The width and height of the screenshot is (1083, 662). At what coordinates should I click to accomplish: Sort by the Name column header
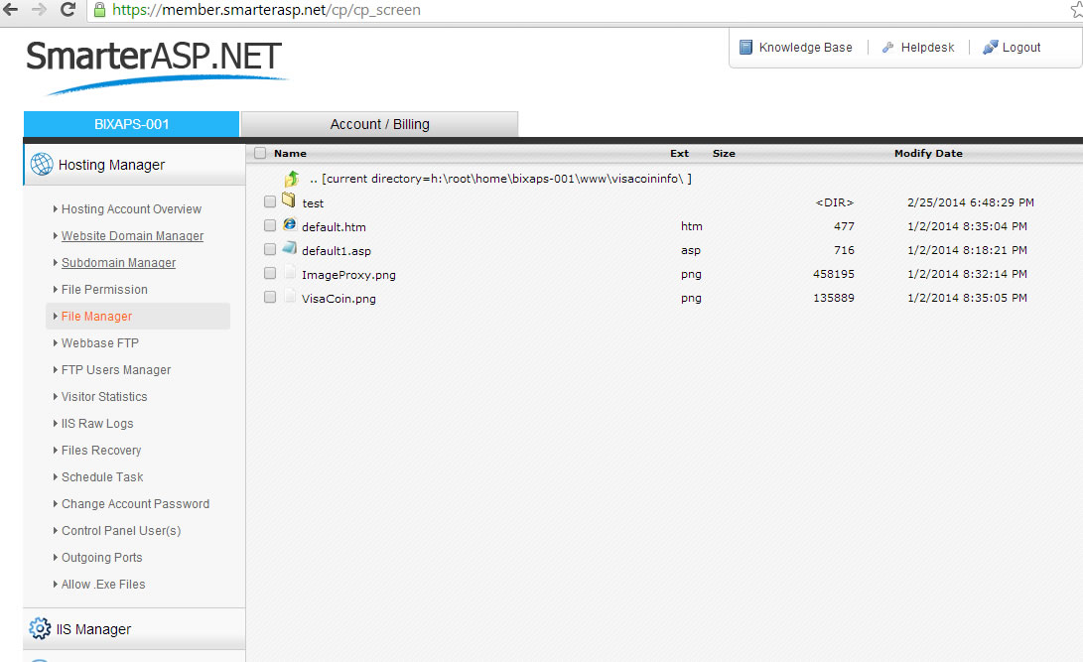[x=290, y=153]
